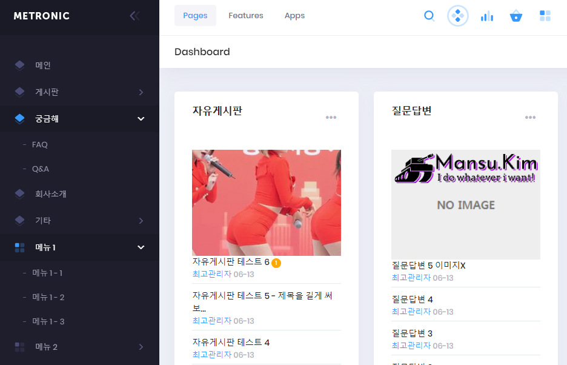Click the search magnifier icon

click(x=429, y=16)
